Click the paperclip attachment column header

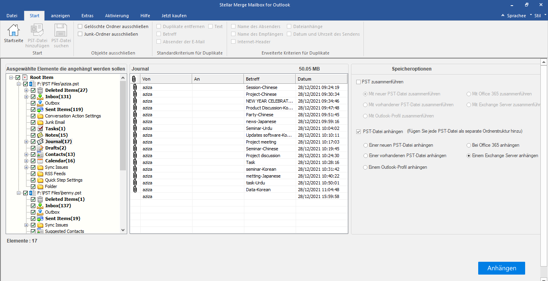pos(134,79)
